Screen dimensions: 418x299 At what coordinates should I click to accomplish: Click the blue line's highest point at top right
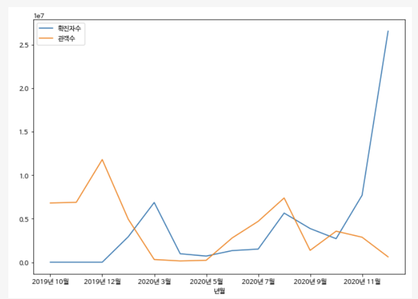(388, 31)
